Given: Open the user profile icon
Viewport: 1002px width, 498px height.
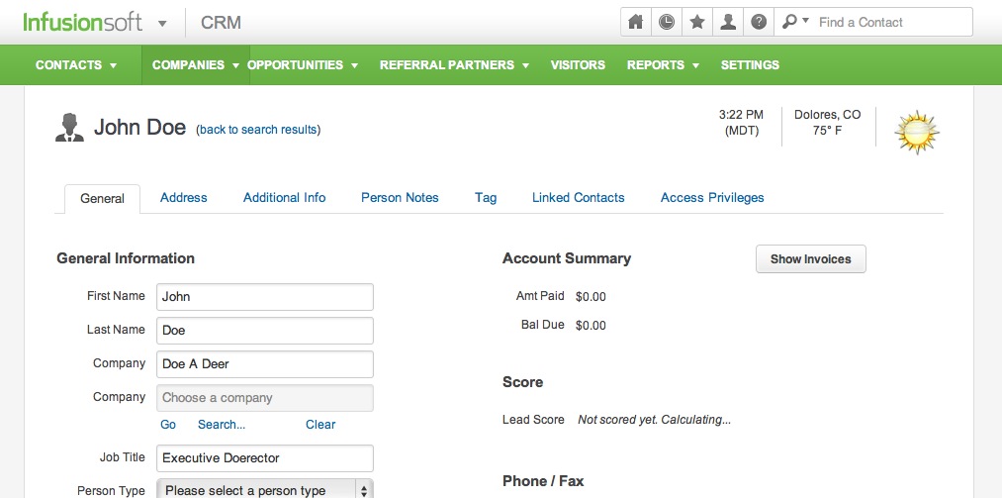Looking at the screenshot, I should tap(728, 23).
